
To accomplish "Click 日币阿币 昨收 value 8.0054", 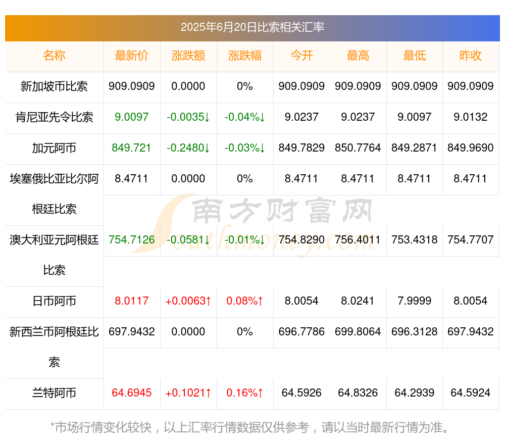I will (x=471, y=301).
